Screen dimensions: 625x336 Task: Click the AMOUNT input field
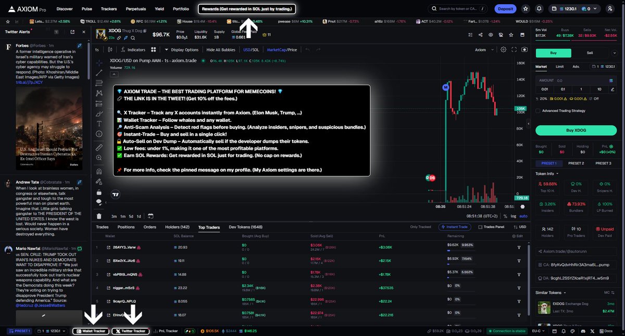coord(576,81)
